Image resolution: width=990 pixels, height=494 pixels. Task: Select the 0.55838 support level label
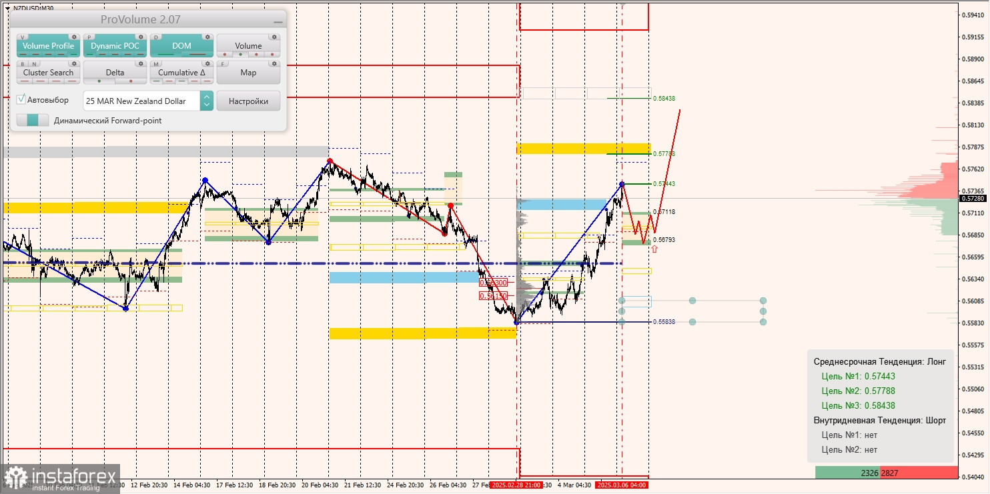coord(664,321)
